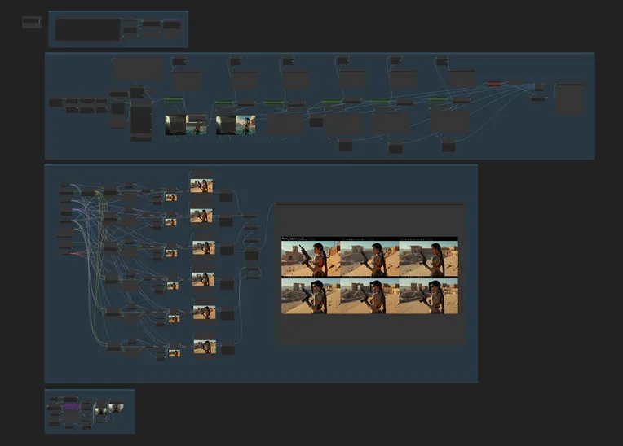Select the purple node in the bottom group
Image resolution: width=623 pixels, height=446 pixels.
click(71, 405)
